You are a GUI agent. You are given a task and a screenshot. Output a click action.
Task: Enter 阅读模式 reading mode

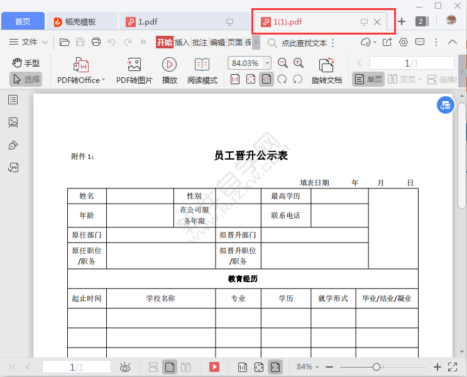pyautogui.click(x=202, y=71)
